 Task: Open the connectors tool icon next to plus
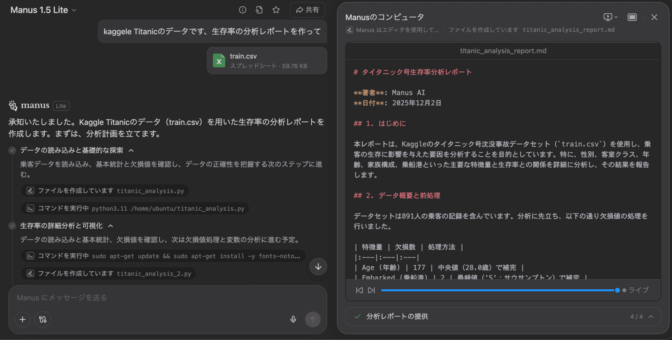coord(43,319)
